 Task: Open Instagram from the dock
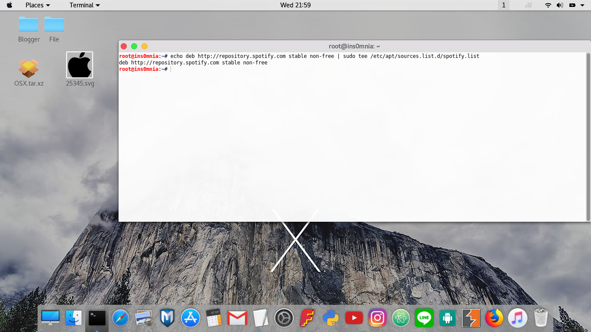[377, 318]
